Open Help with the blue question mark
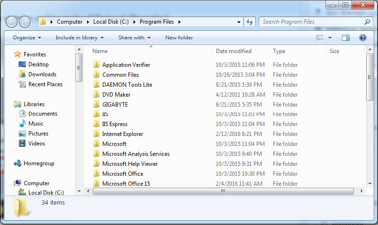The height and width of the screenshot is (225, 378). tap(362, 37)
